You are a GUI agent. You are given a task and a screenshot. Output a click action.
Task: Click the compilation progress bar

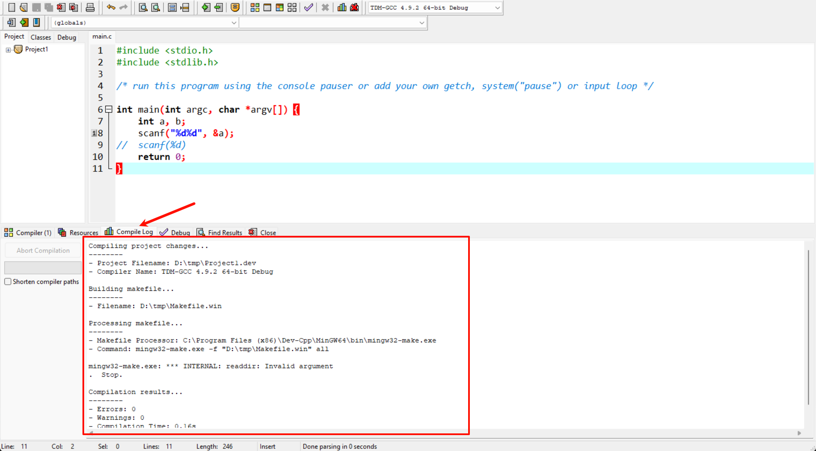click(x=43, y=268)
